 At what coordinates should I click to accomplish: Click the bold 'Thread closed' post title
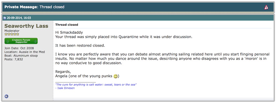click(x=67, y=25)
